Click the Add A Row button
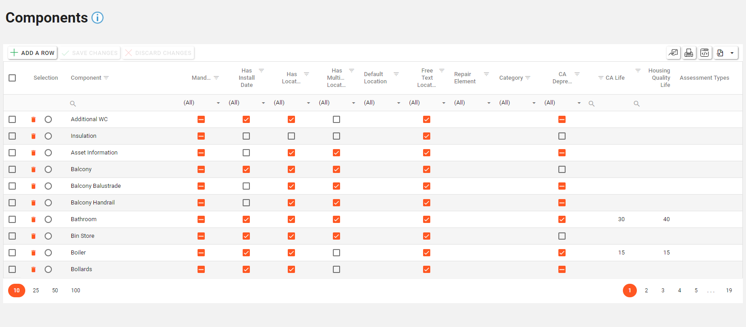This screenshot has width=746, height=327. 32,53
